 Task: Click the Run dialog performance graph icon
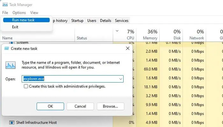11,65
